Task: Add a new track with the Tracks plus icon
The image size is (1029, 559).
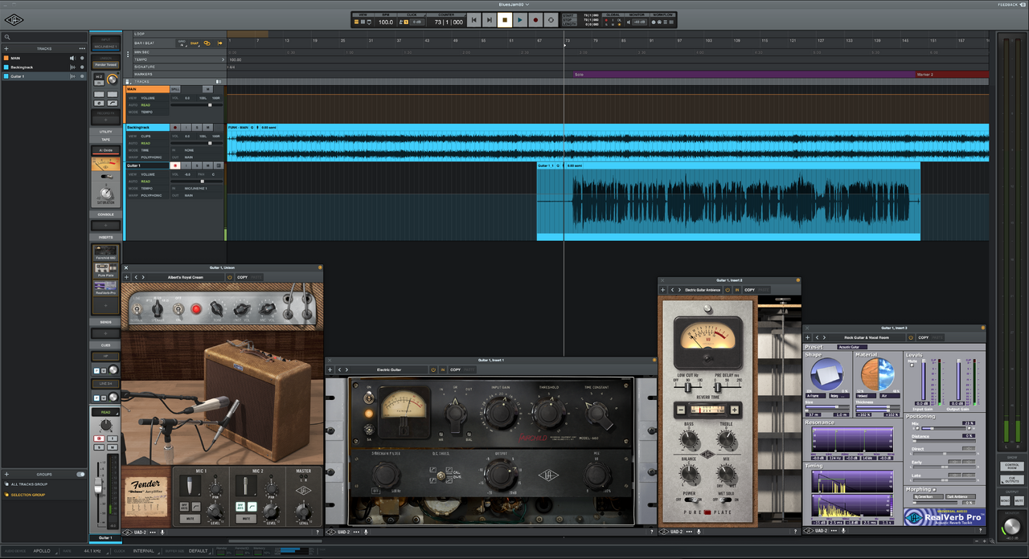Action: tap(6, 48)
